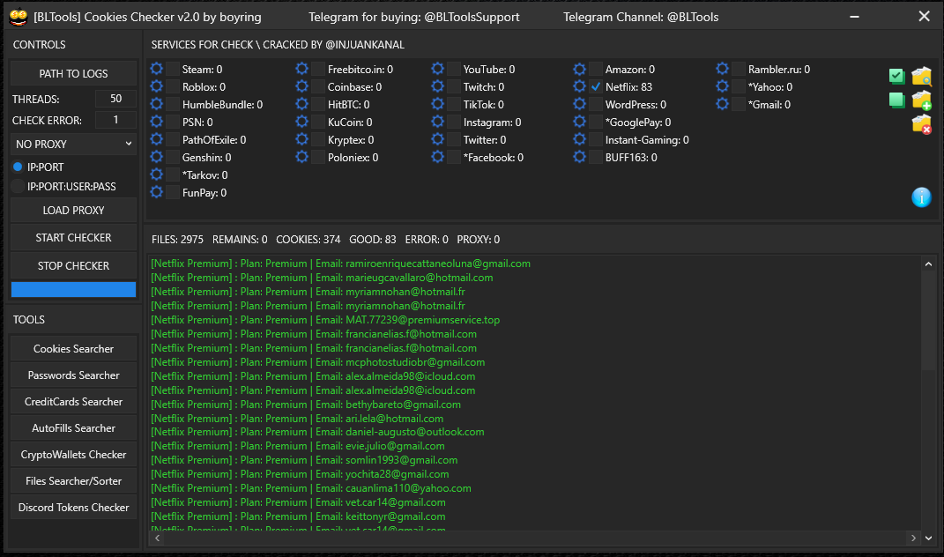
Task: Open settings gear for Amazon
Action: coord(579,69)
